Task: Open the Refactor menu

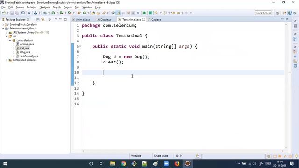Action: pos(32,7)
